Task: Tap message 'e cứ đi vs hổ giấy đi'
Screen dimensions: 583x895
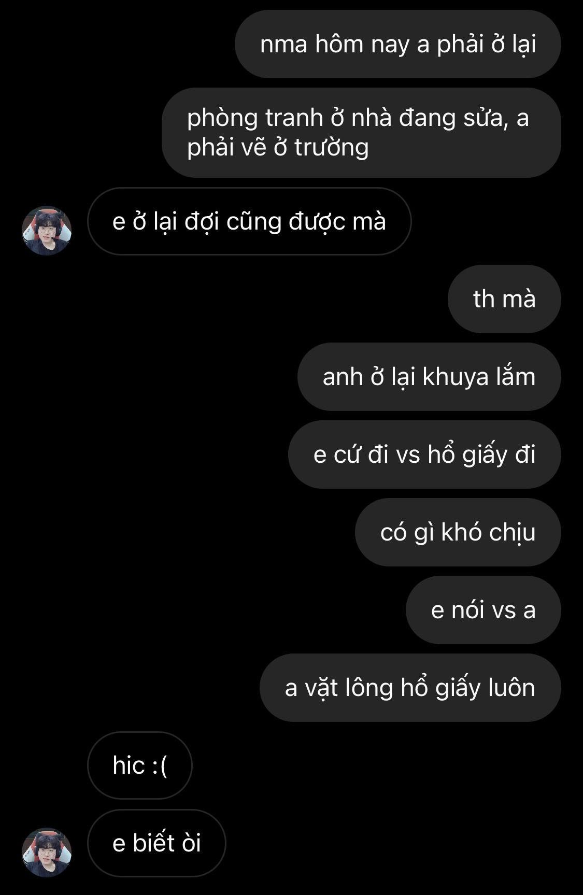Action: [424, 454]
